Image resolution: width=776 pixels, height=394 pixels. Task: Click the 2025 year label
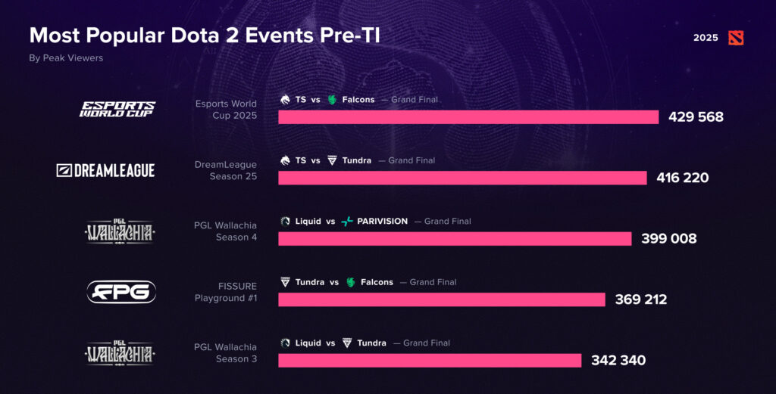706,38
